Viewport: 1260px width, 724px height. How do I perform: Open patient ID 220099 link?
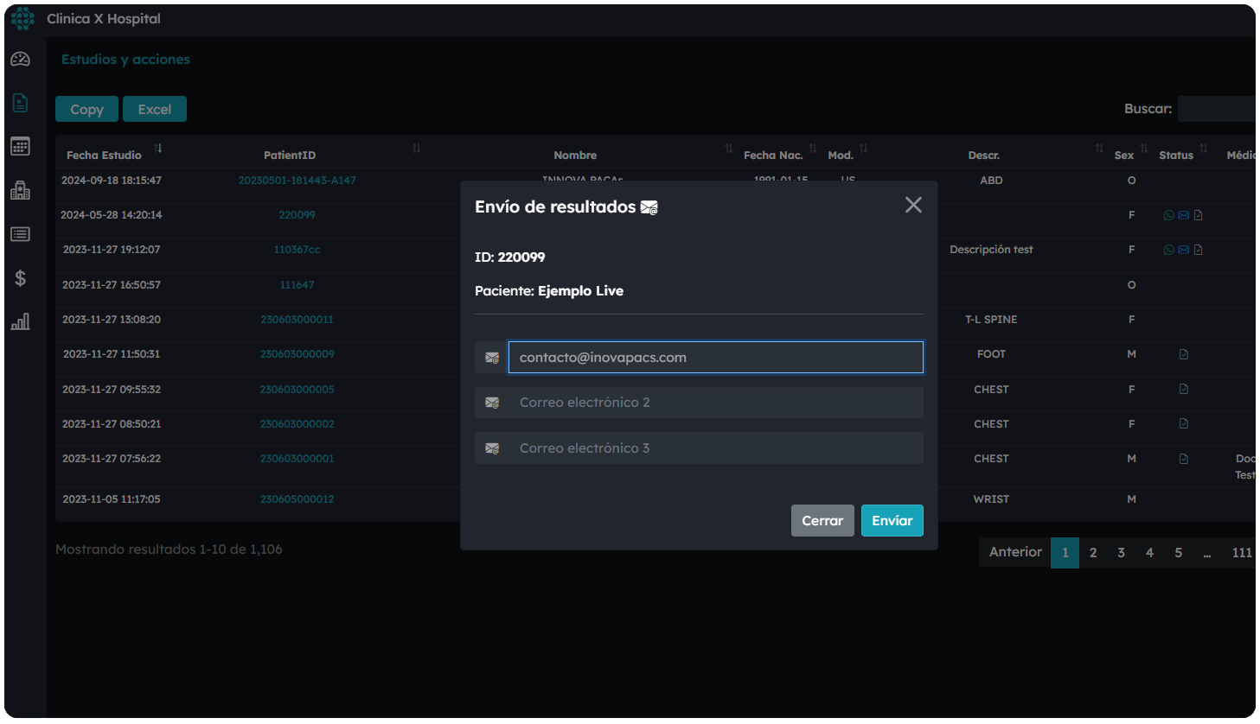297,215
